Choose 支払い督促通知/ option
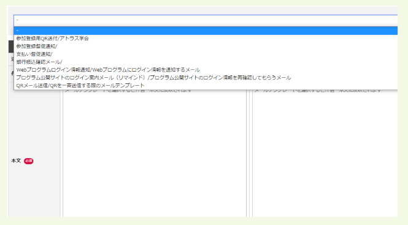Screen dimensions: 408x225 click(x=206, y=54)
